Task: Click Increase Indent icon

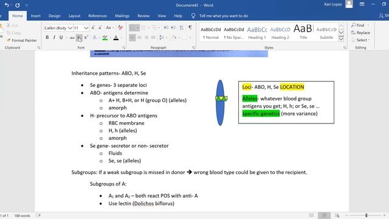Action: click(x=173, y=28)
